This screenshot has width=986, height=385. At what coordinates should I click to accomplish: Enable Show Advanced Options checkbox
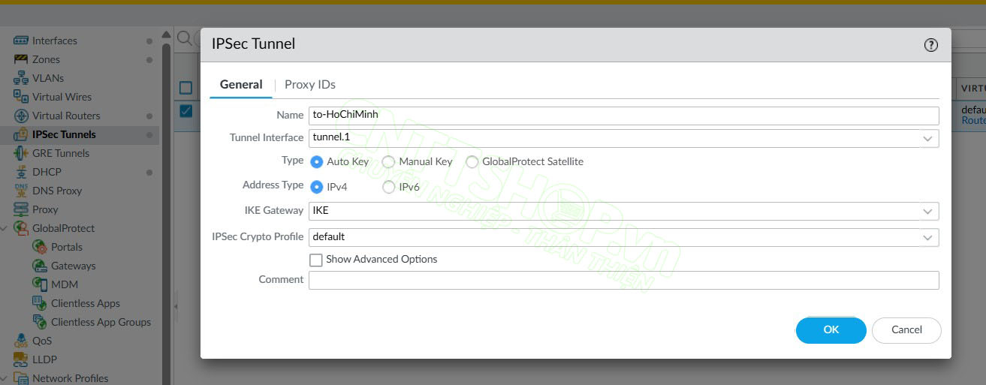(316, 260)
